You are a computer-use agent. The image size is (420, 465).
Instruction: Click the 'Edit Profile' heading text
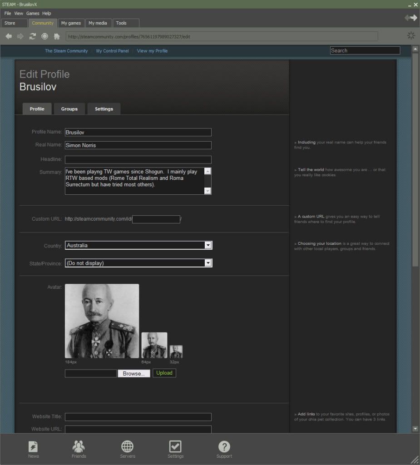[x=44, y=74]
